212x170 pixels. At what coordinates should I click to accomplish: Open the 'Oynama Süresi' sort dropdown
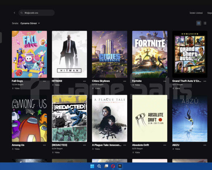(x=30, y=23)
